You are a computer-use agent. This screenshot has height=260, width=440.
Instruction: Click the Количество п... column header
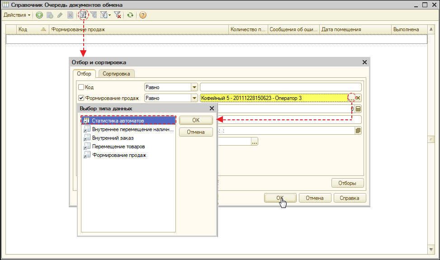248,29
